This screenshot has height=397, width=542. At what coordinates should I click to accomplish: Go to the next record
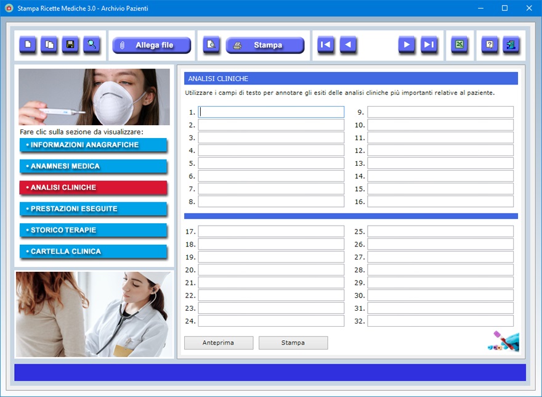[x=407, y=44]
